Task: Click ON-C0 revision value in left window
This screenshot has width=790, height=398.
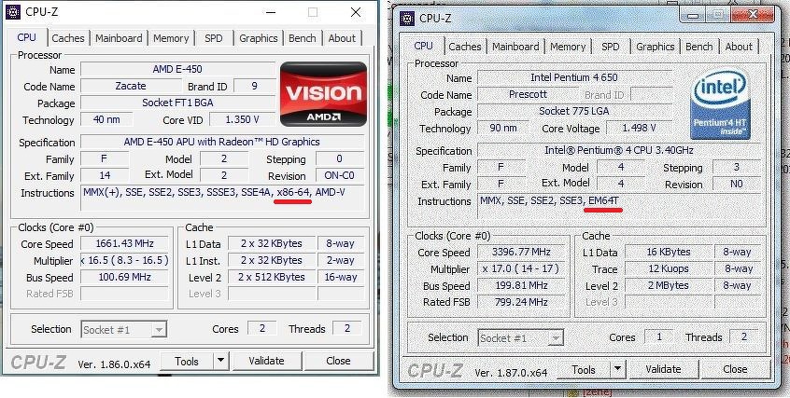Action: [x=340, y=175]
